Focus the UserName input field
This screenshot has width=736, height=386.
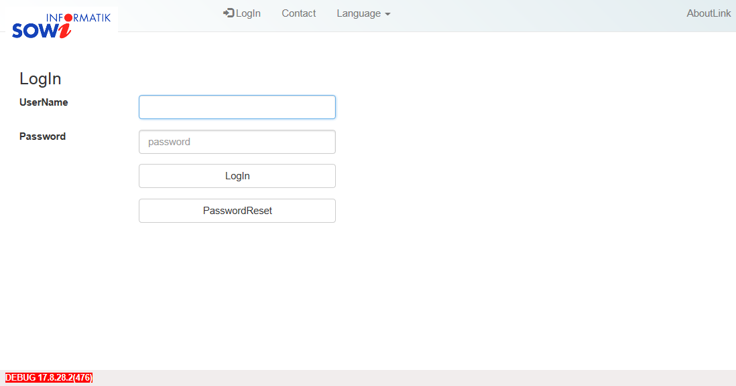tap(237, 107)
